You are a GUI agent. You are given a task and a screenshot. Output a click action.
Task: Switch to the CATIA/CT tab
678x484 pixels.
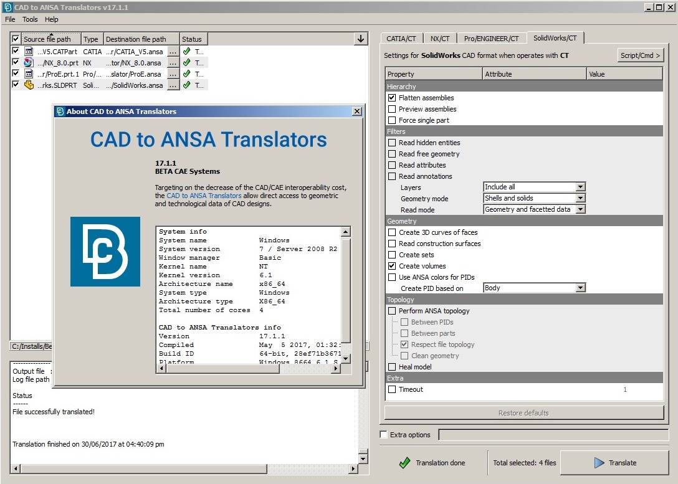[x=401, y=39]
